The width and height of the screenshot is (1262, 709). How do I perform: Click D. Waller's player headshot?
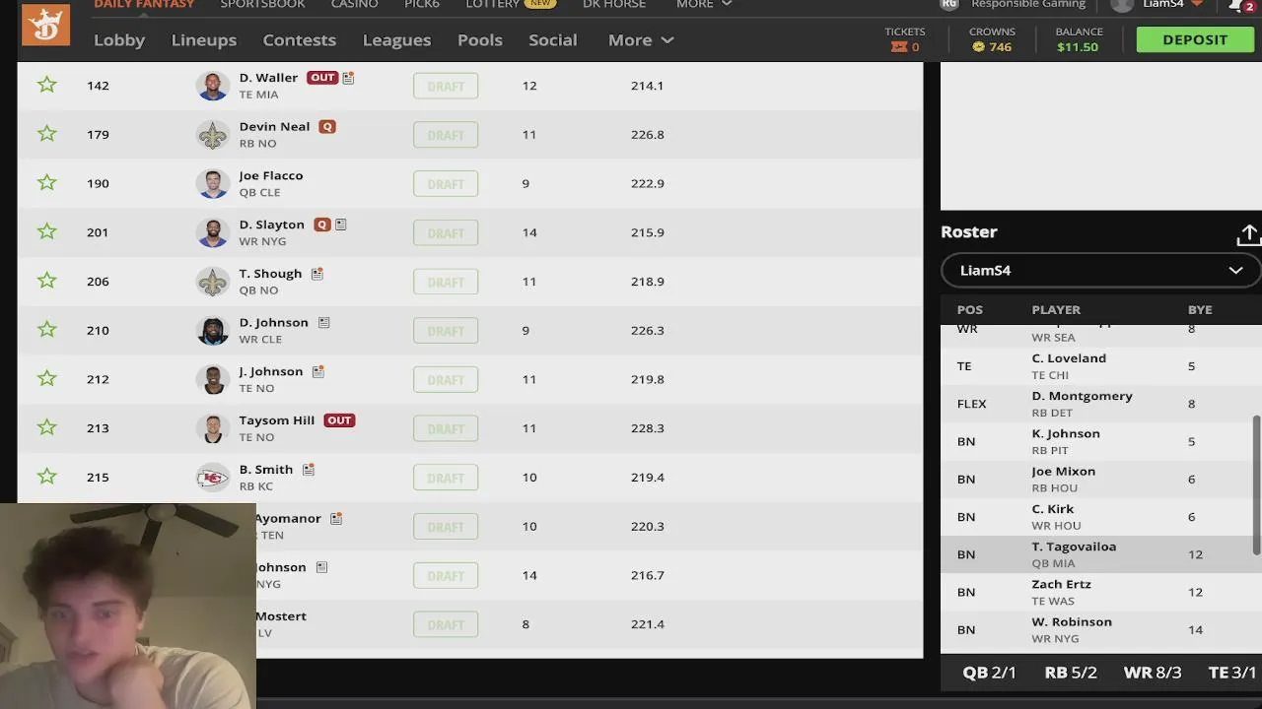click(x=212, y=86)
